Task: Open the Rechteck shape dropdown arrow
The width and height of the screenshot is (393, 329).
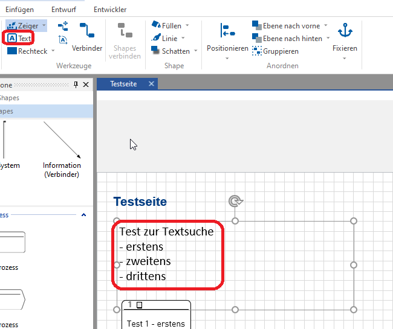Action: click(x=53, y=51)
